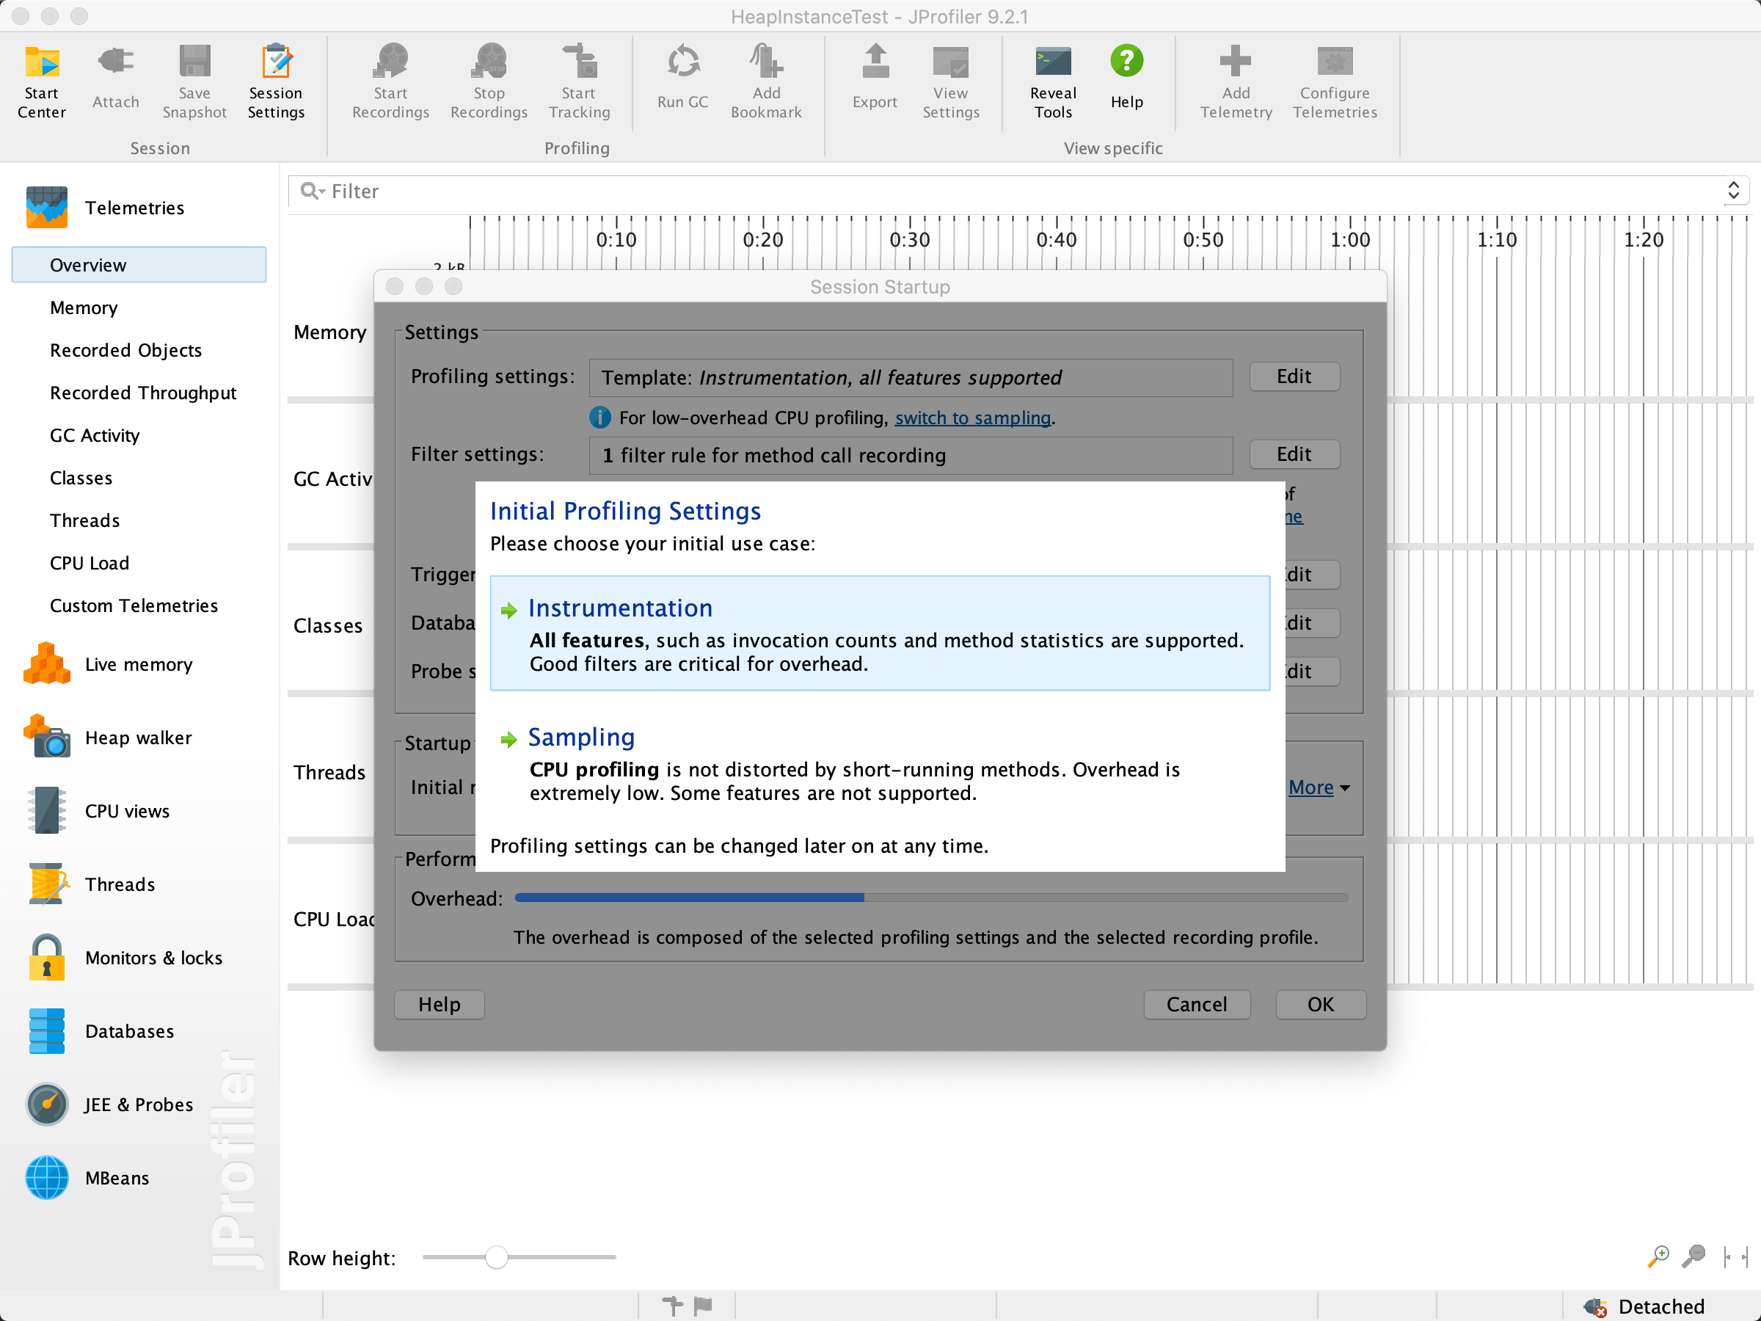The width and height of the screenshot is (1761, 1321).
Task: Click the filter rule text field
Action: click(x=911, y=455)
